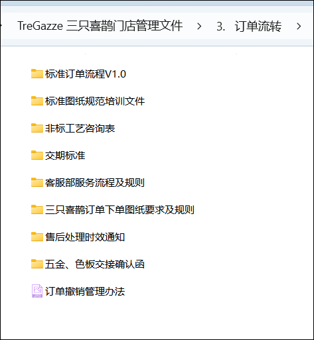Select the 订单撤销管理办法 image file icon
Viewport: 314px width, 340px height.
coord(37,291)
